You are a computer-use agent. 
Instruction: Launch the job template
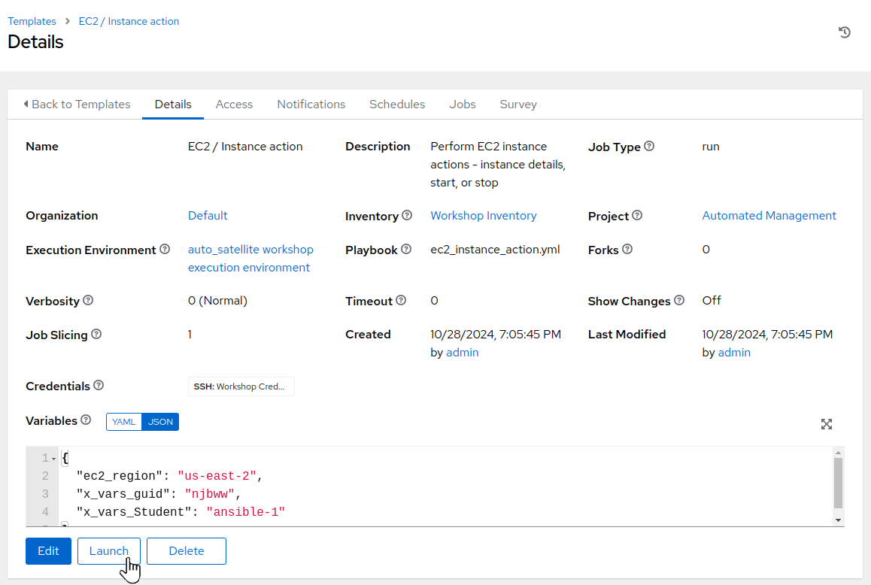[109, 551]
